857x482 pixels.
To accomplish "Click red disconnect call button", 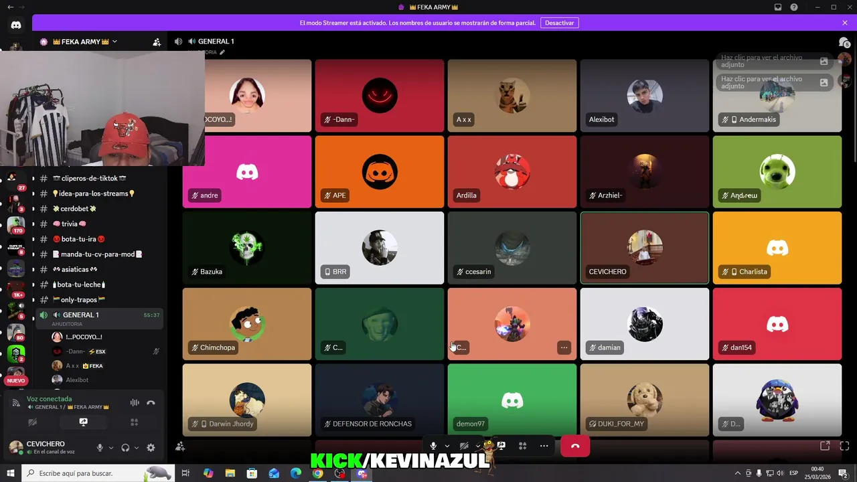I will click(x=574, y=446).
